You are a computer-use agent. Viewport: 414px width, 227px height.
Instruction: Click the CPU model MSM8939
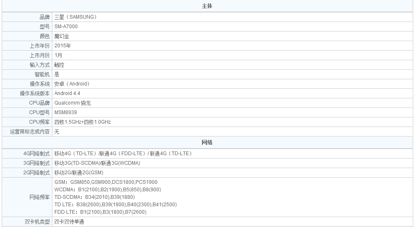point(66,112)
